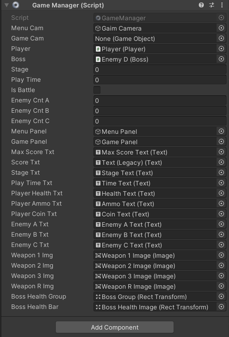Open the component preset settings icon
This screenshot has height=337, width=229.
point(212,5)
